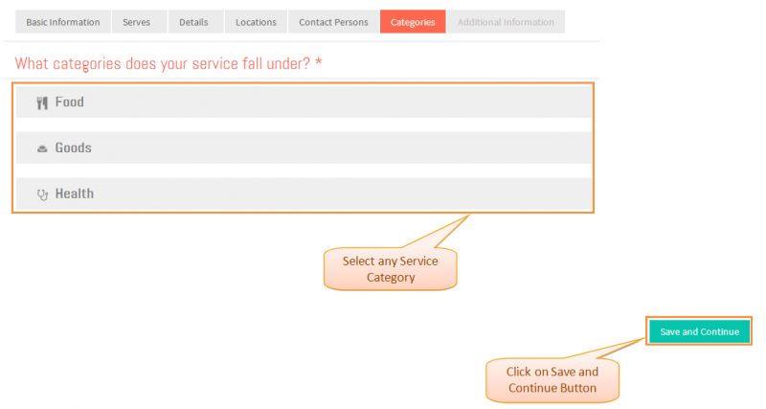Select the Contact Persons tab
Screen dimensions: 766x409
pyautogui.click(x=333, y=22)
